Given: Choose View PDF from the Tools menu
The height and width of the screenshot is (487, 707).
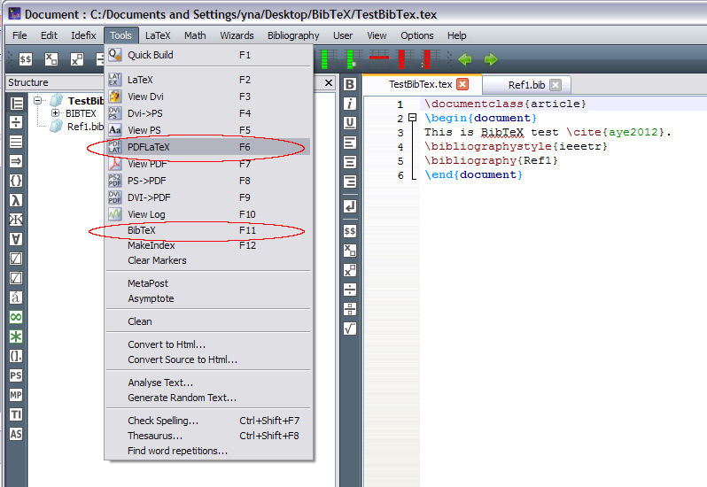Looking at the screenshot, I should [208, 164].
